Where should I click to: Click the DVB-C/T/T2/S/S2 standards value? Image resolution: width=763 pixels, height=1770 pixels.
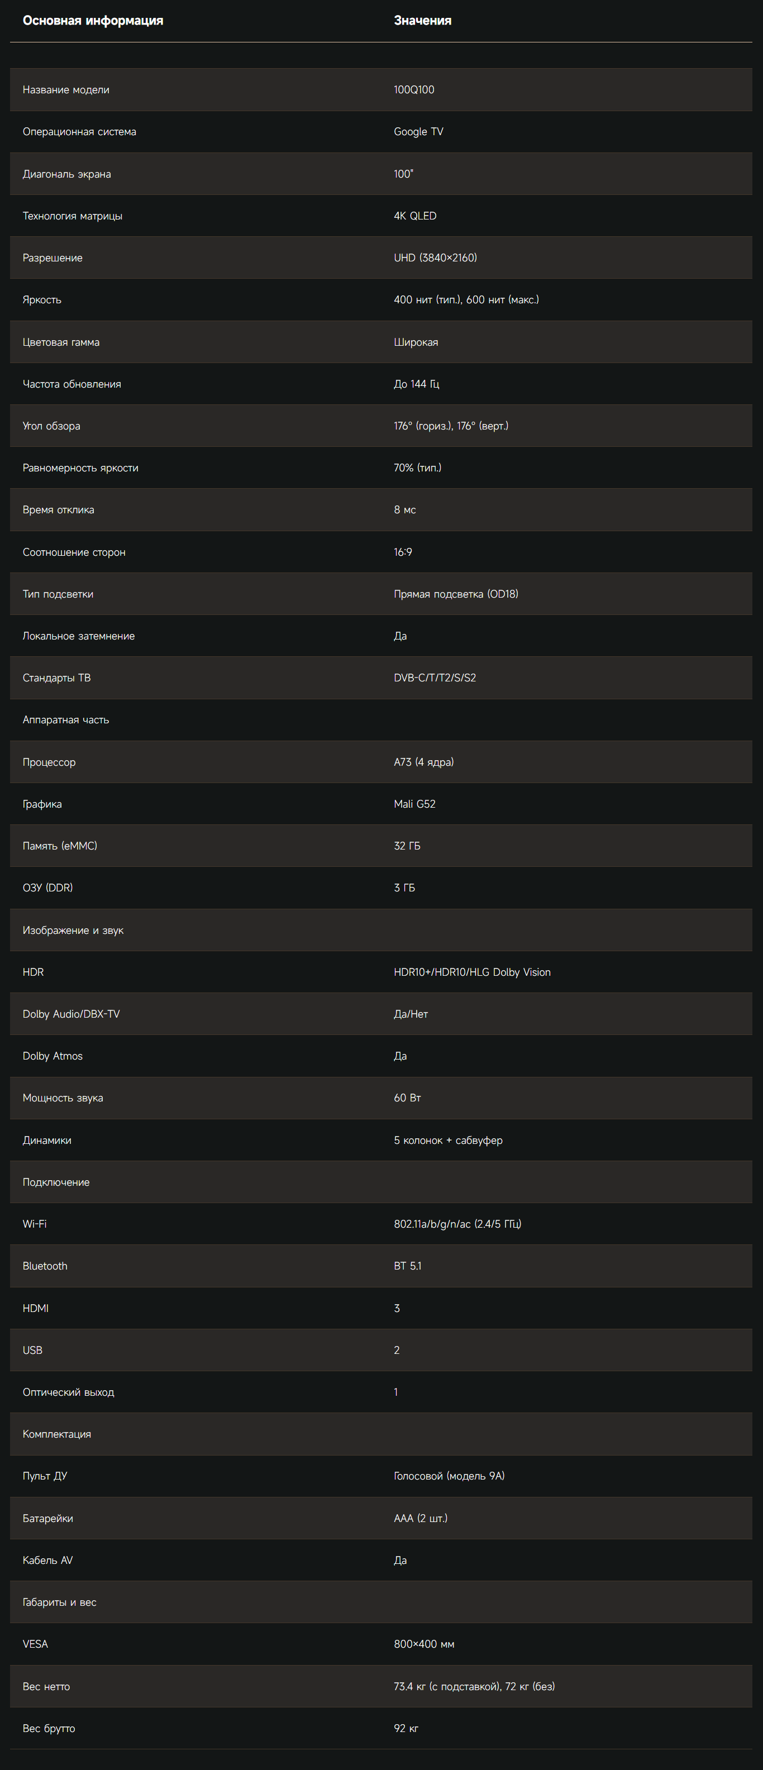pos(435,678)
